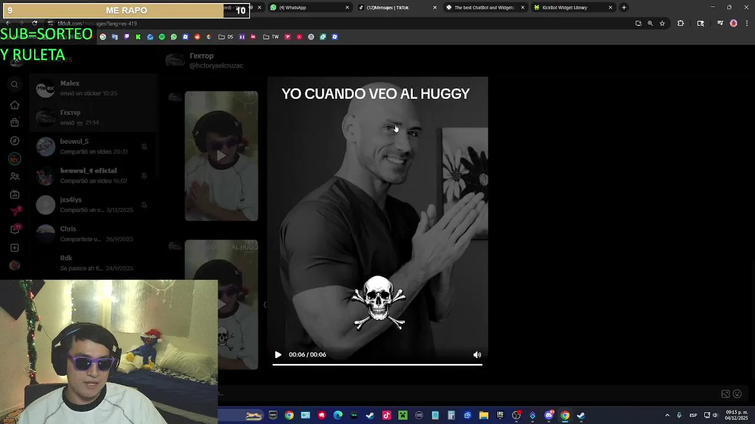Seek on the video progress bar
This screenshot has width=755, height=424.
(x=377, y=365)
